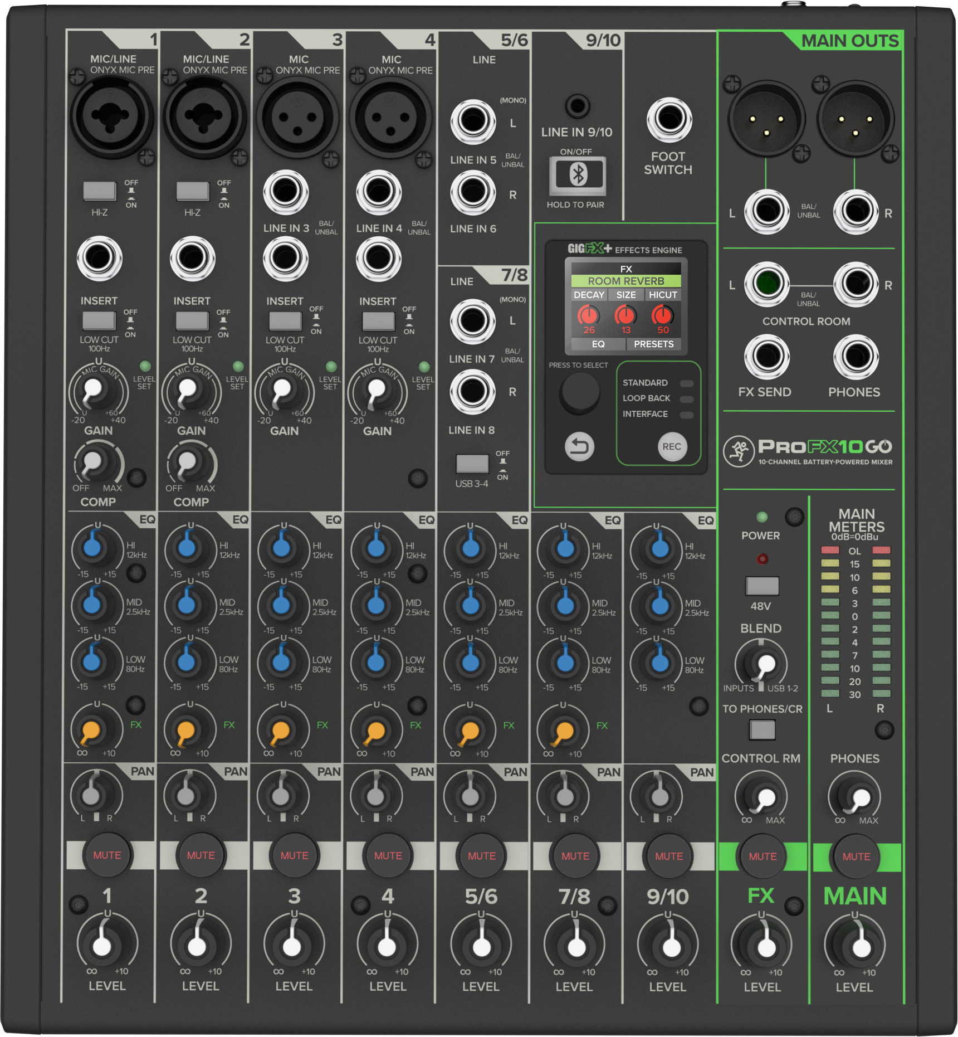Click the left main out XLR connector
This screenshot has width=958, height=1037.
766,119
